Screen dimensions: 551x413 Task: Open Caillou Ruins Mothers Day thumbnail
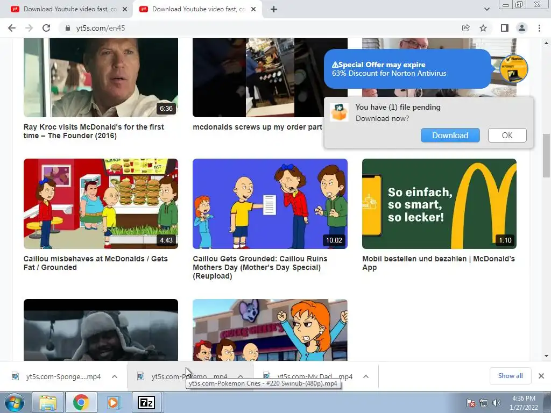click(x=270, y=204)
